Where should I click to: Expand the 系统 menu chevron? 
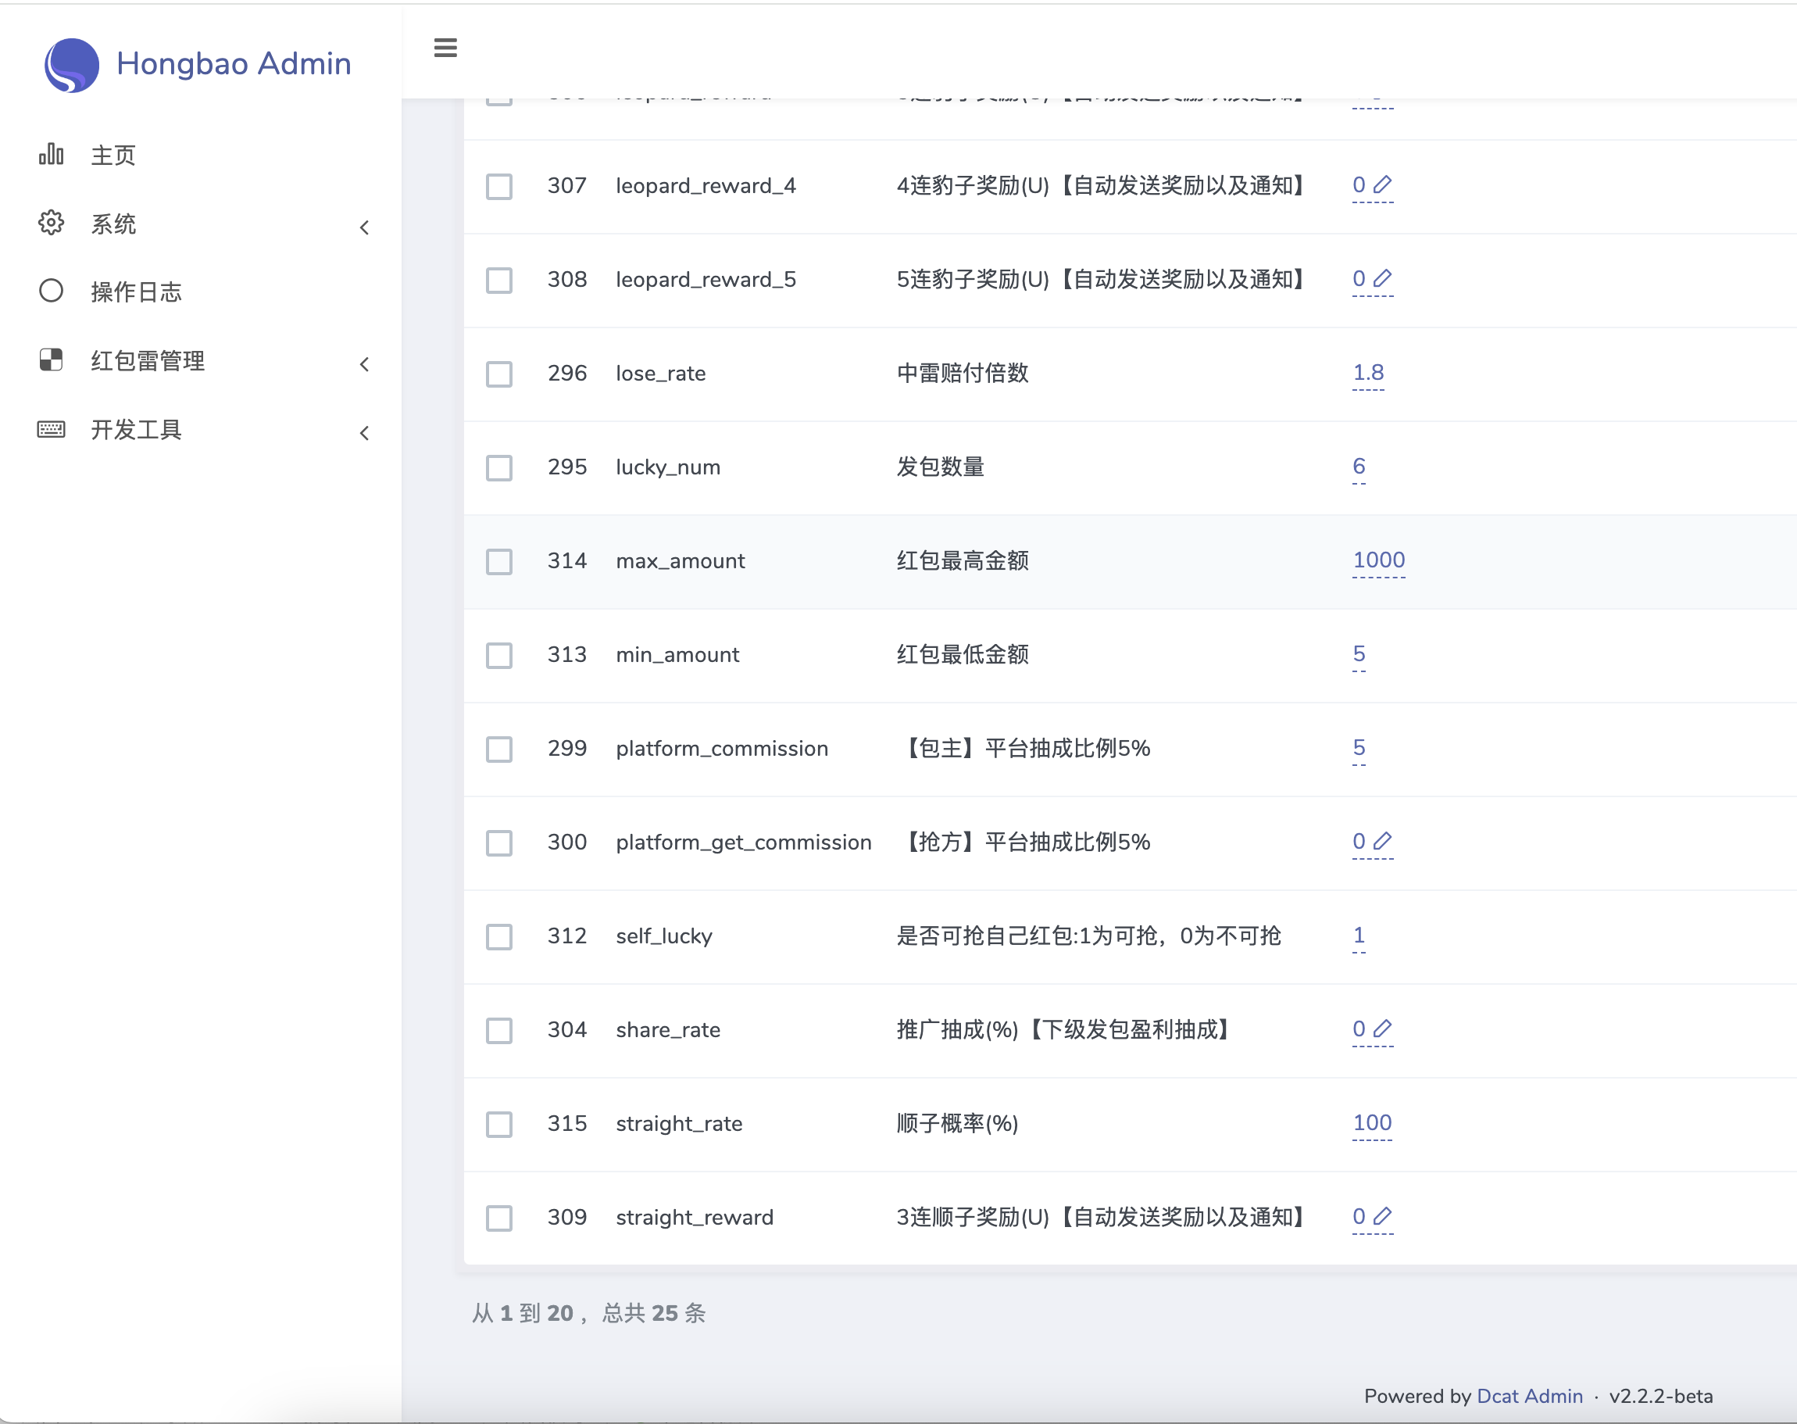[364, 227]
